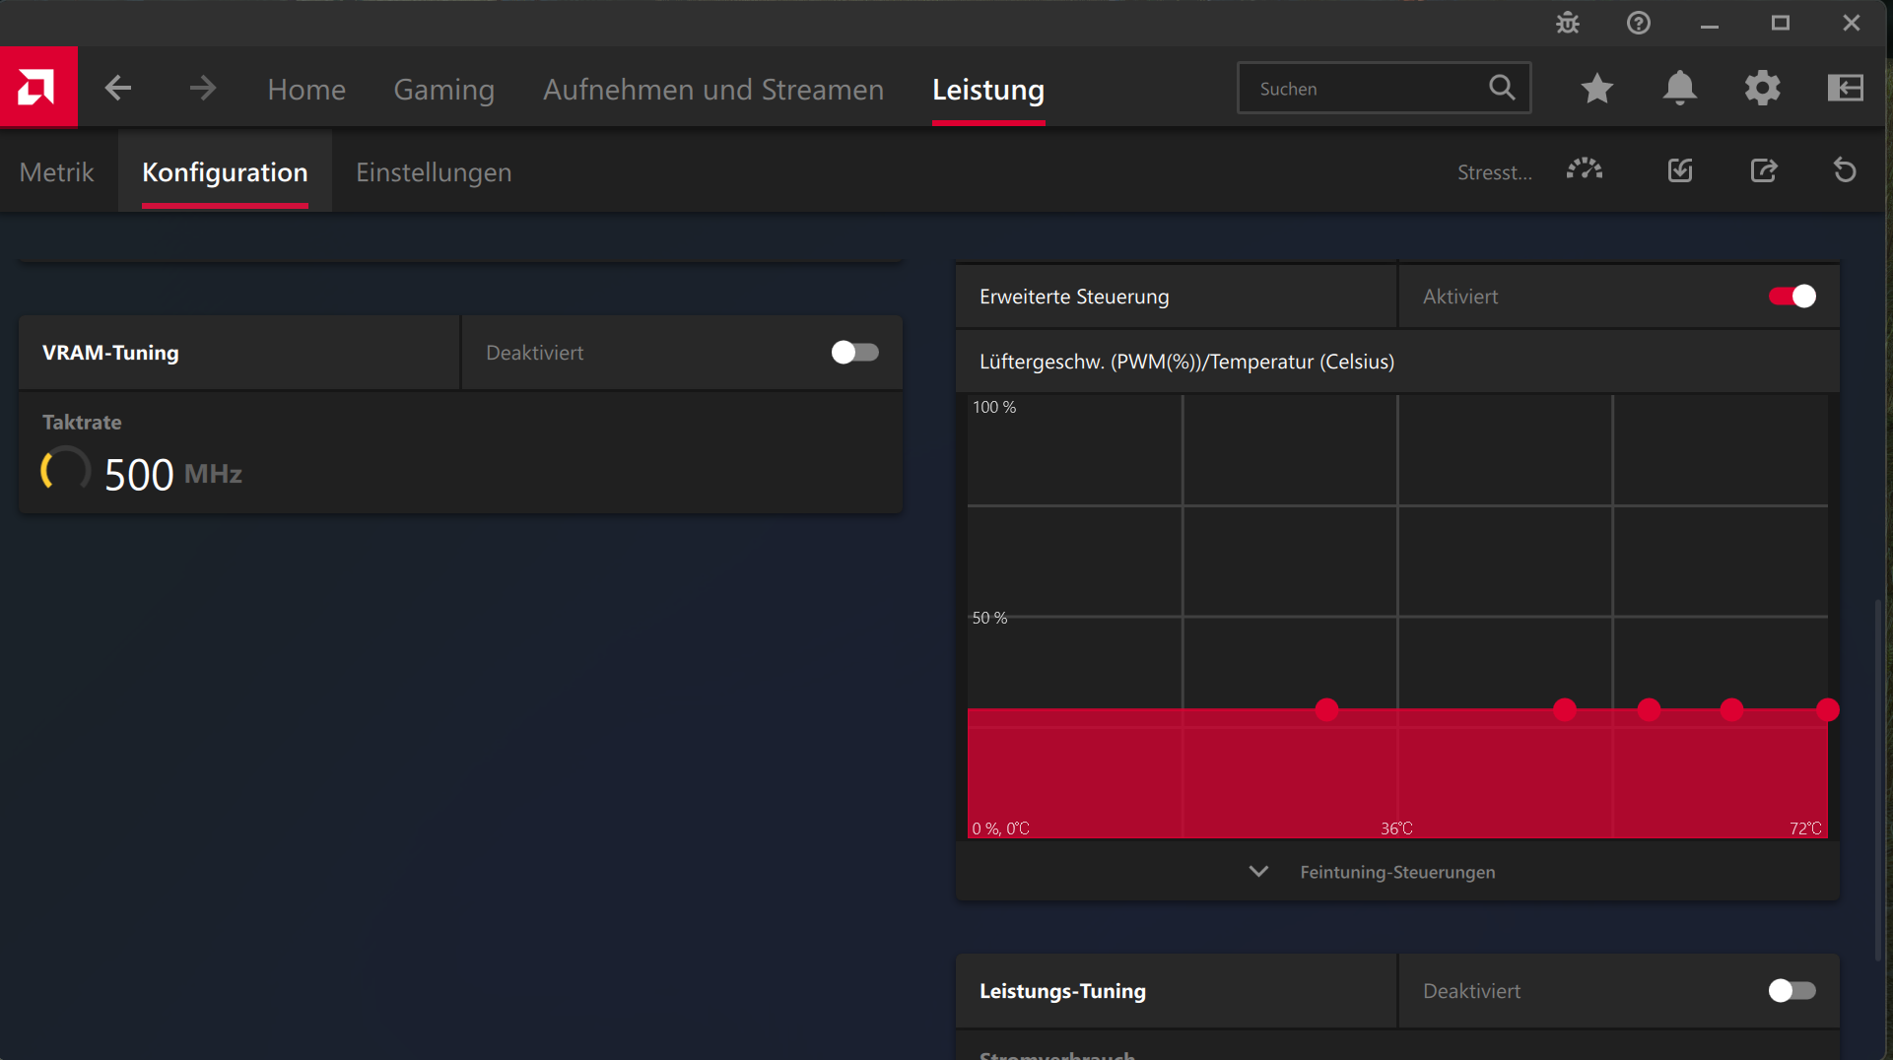Click the Aktiviert status text

click(1460, 297)
